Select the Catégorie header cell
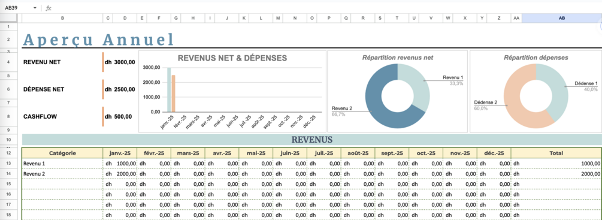The width and height of the screenshot is (602, 220). 62,153
